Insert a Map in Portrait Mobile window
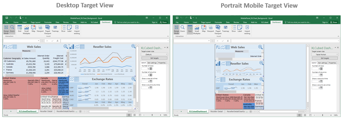 click(204, 29)
